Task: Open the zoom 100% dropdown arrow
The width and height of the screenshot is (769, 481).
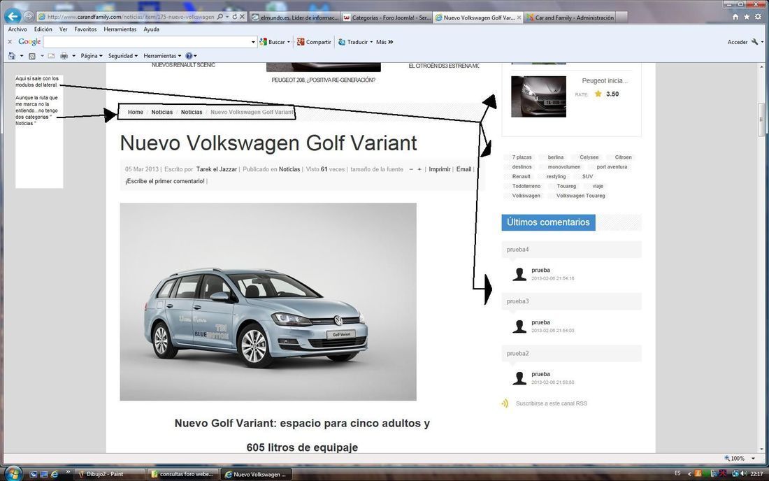Action: coord(753,459)
